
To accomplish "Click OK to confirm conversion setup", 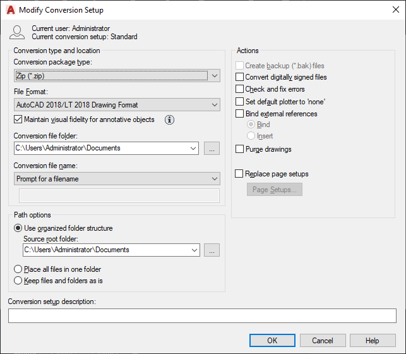I will (272, 341).
